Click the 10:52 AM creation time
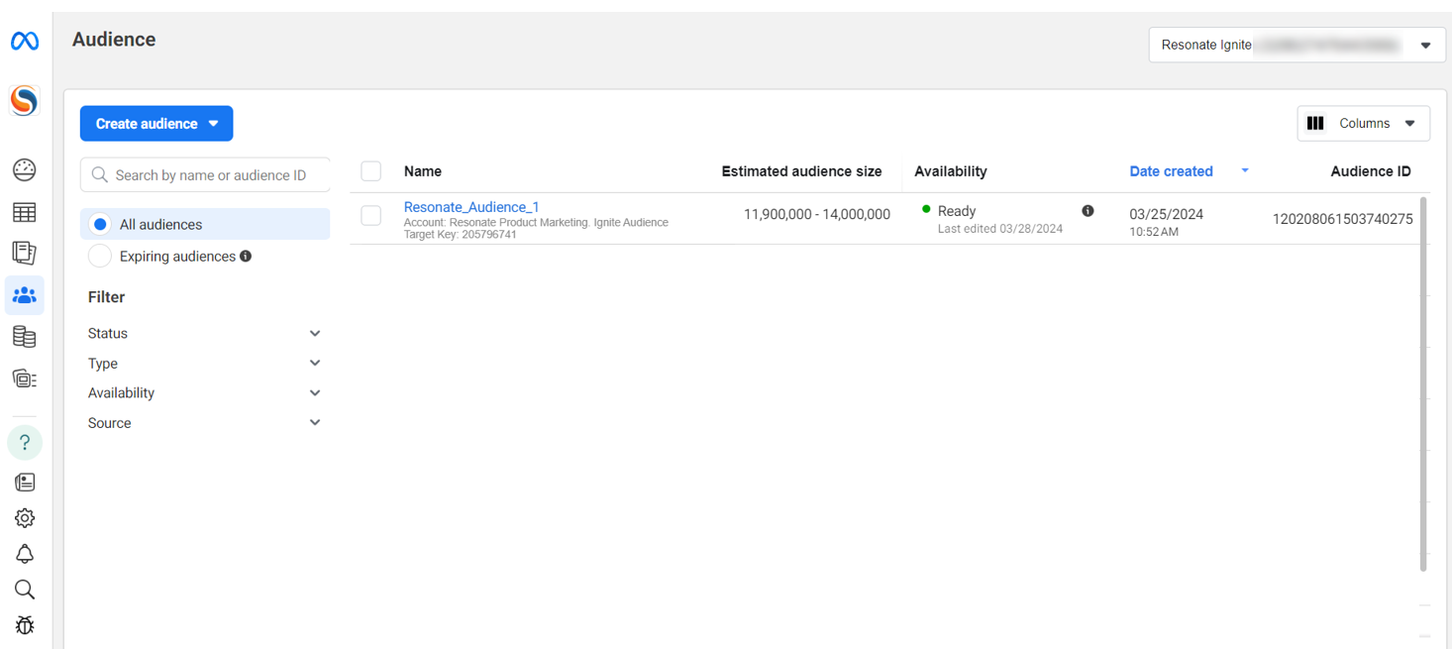Image resolution: width=1452 pixels, height=649 pixels. click(x=1154, y=232)
